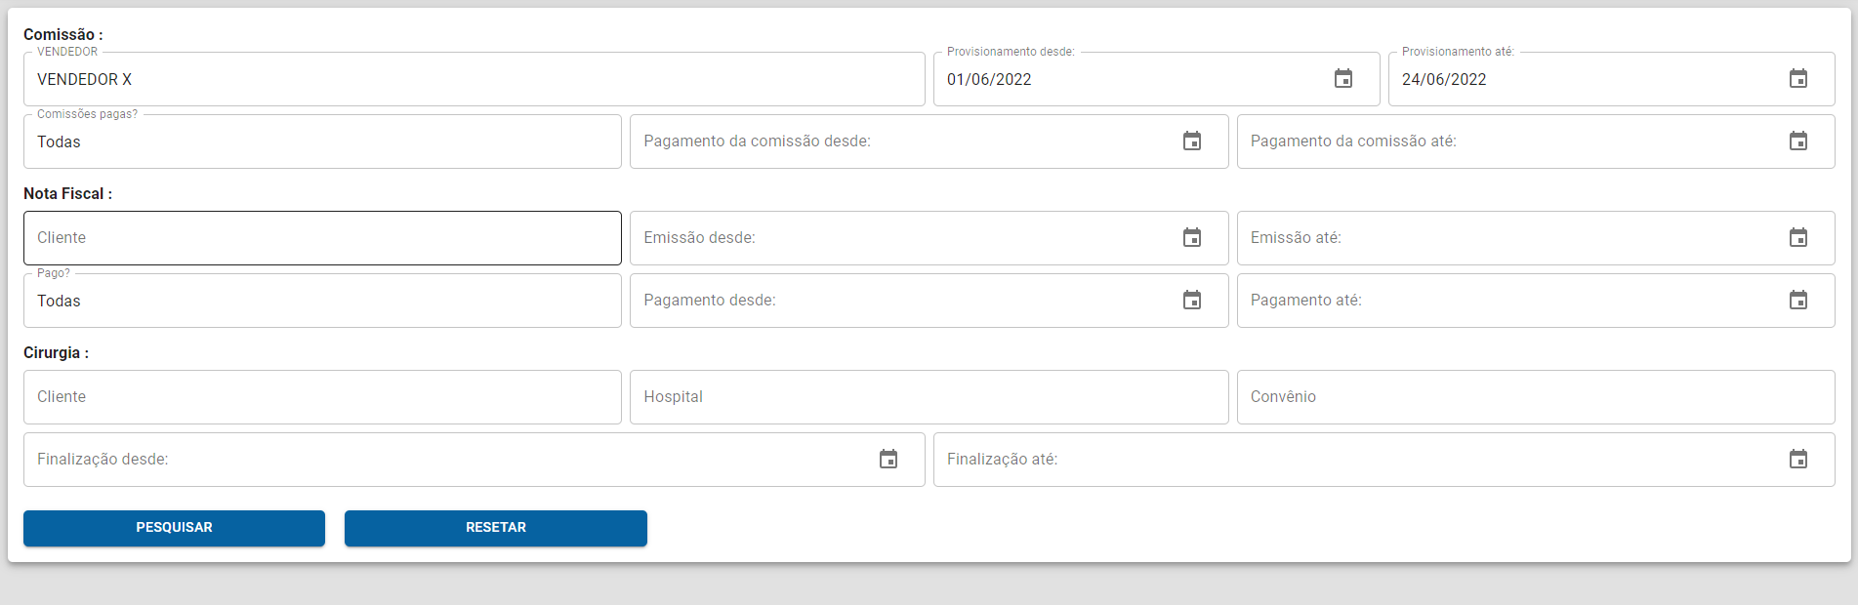Click Pagamento da comissão até field
This screenshot has width=1858, height=605.
tap(1536, 141)
